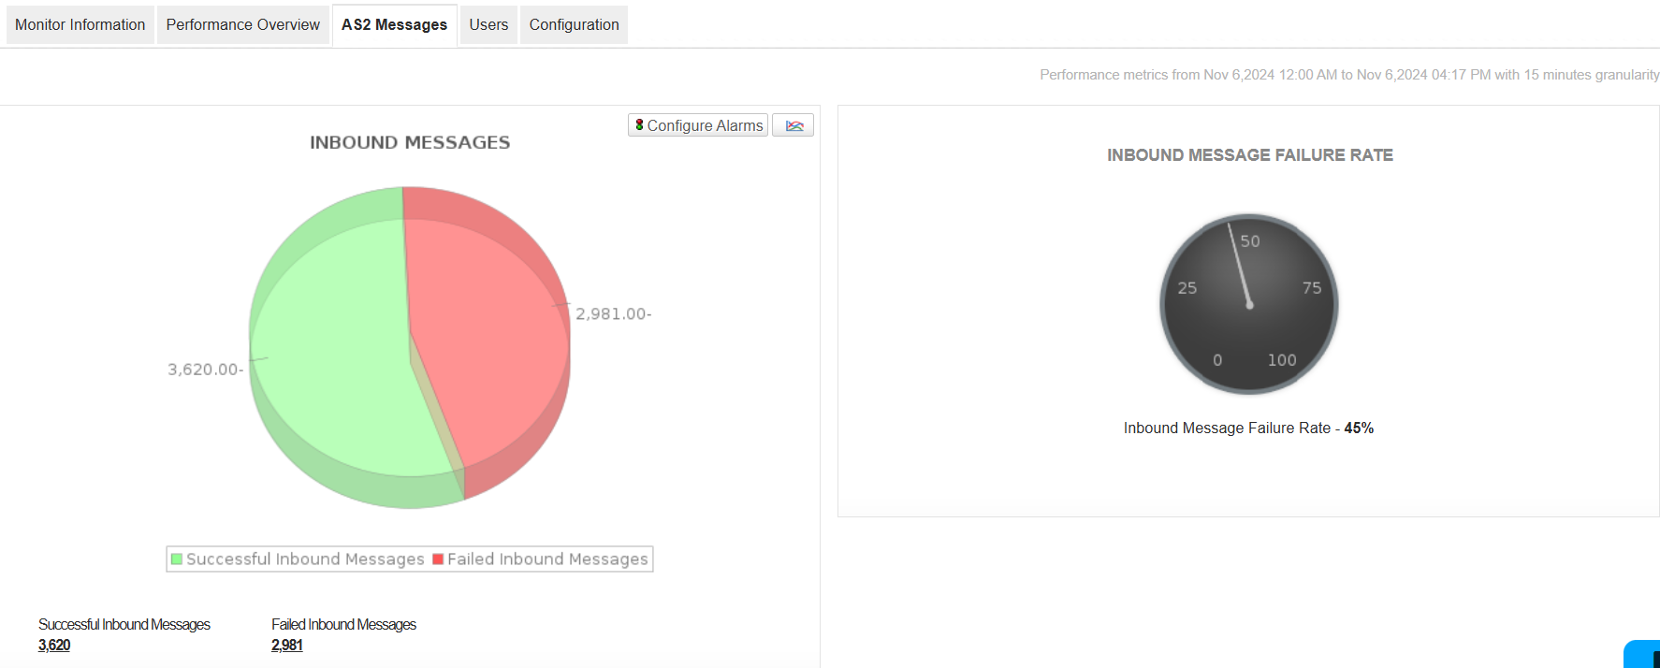
Task: Click red Failed Inbound Messages legend swatch
Action: (438, 559)
